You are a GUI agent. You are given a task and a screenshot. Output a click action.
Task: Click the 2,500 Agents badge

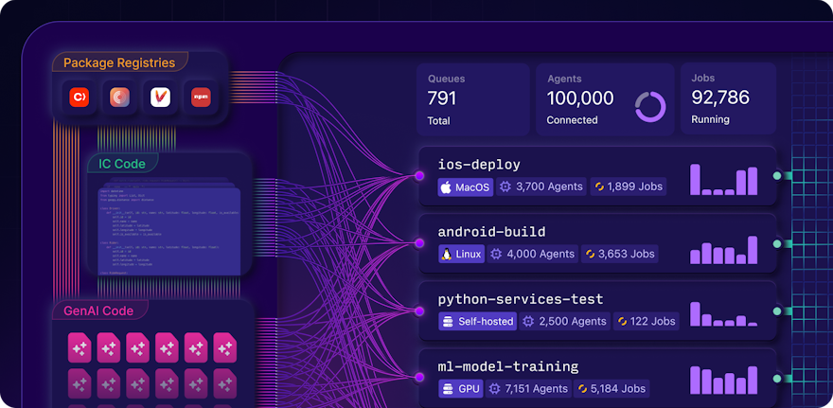pos(565,322)
